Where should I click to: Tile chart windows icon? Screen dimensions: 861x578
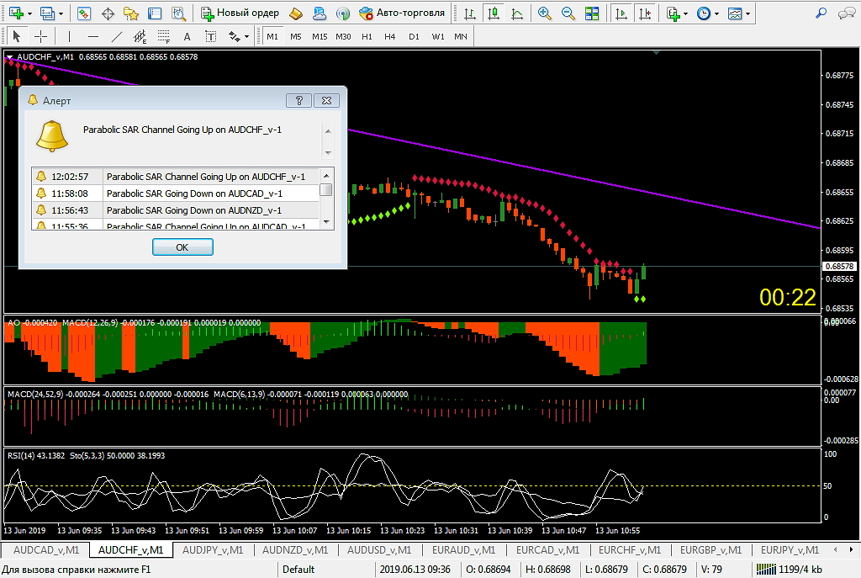[x=592, y=13]
